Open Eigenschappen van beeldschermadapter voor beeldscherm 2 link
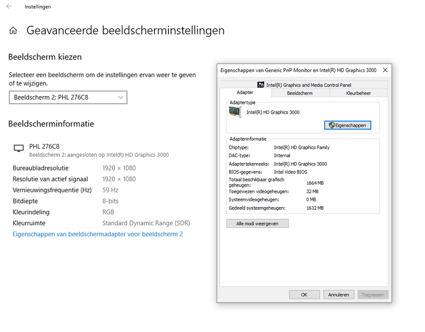This screenshot has height=332, width=425. pyautogui.click(x=98, y=234)
